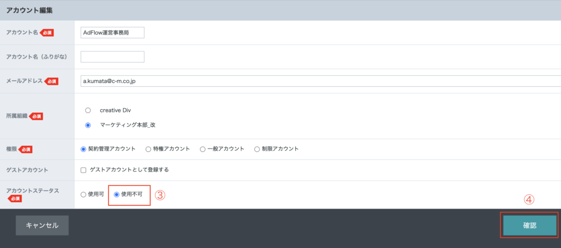Click the ゲストアカウント row label
561x248 pixels.
point(27,170)
